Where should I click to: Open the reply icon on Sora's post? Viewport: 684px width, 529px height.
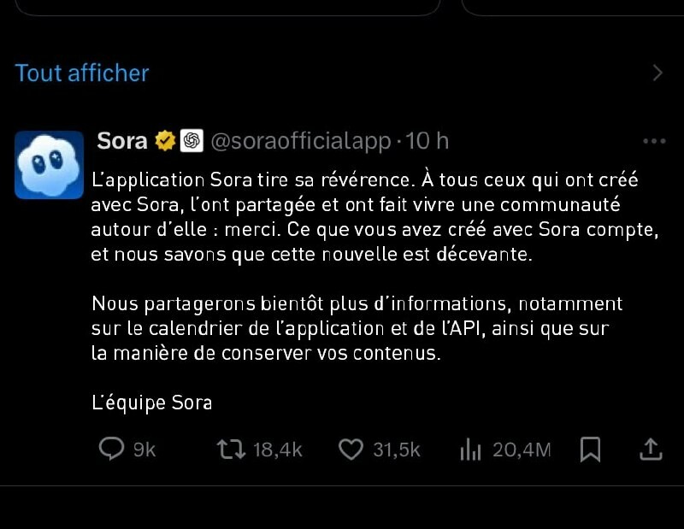click(x=112, y=449)
